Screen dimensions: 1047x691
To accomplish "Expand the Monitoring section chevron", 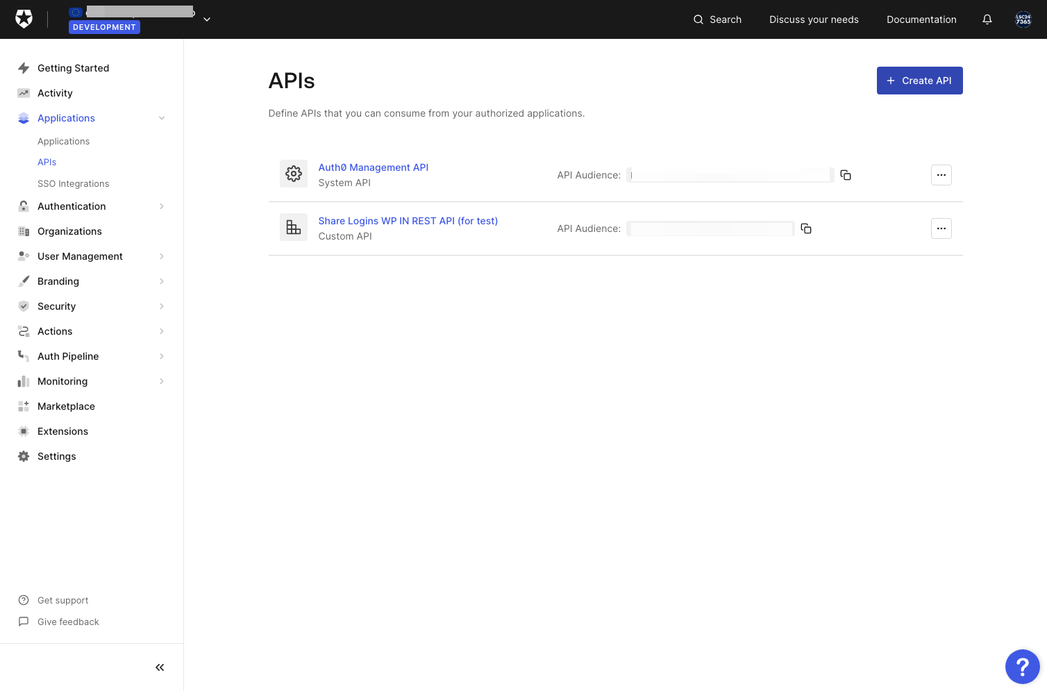I will (x=162, y=381).
